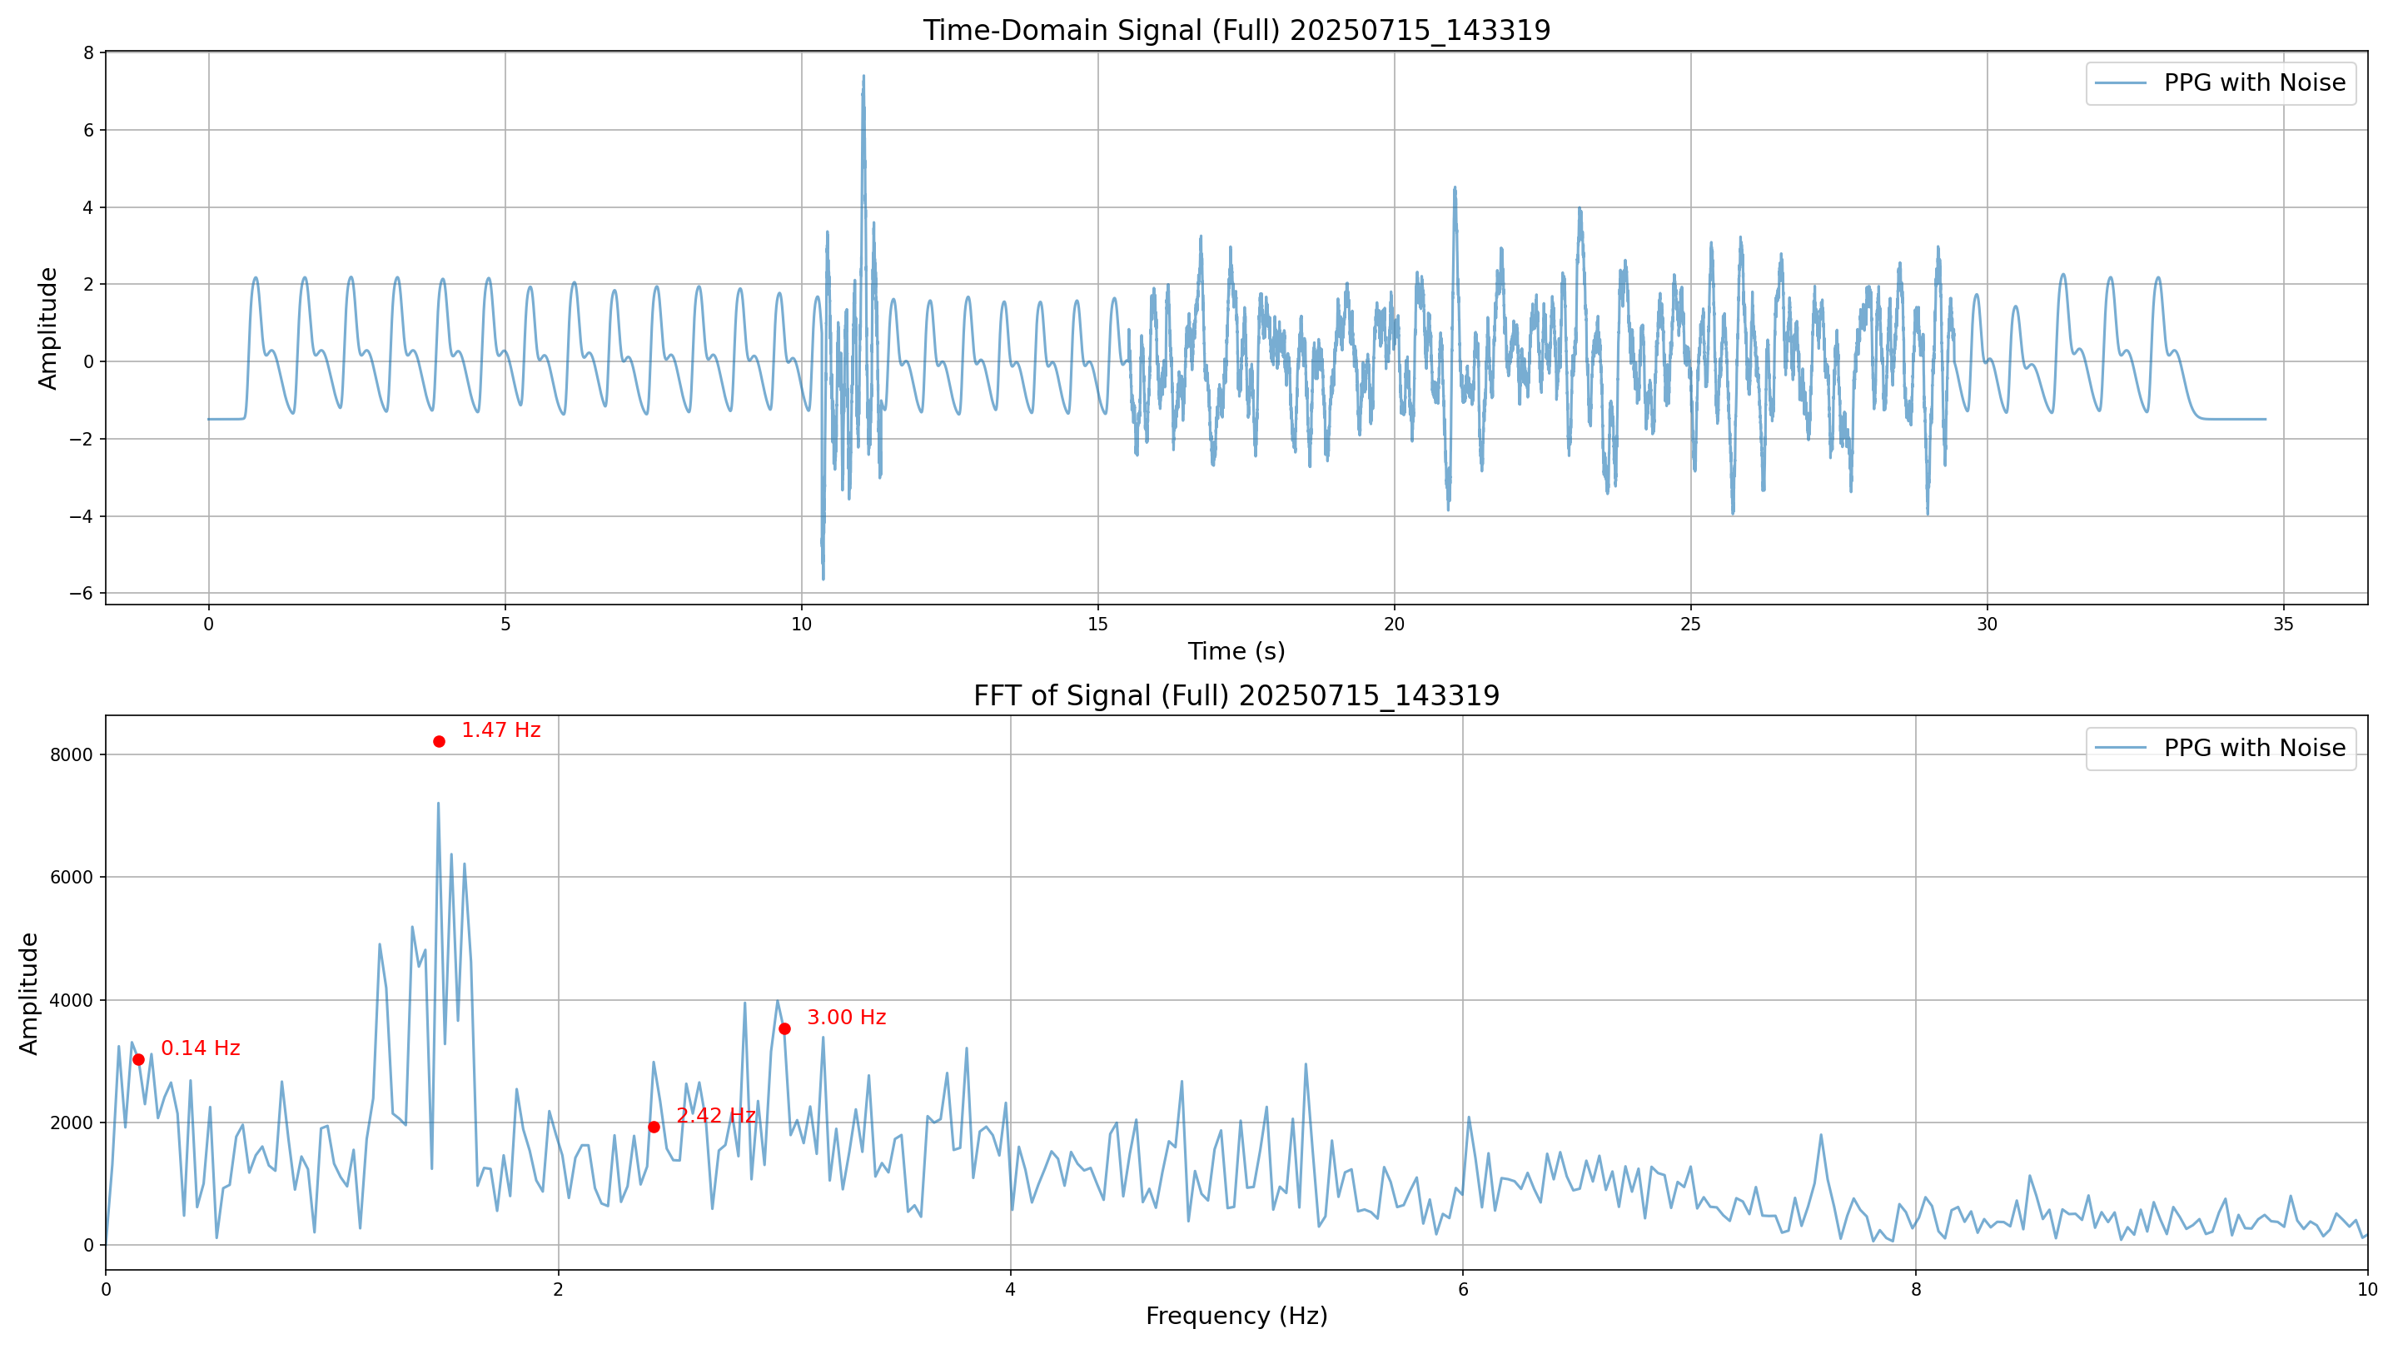Click the '3.00 Hz' red annotation text
The image size is (2398, 1349).
coord(846,1018)
